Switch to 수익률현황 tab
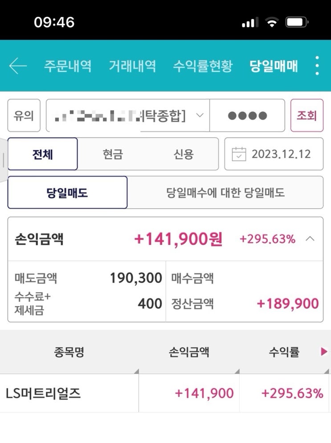Viewport: 331px width, 443px height. click(203, 66)
